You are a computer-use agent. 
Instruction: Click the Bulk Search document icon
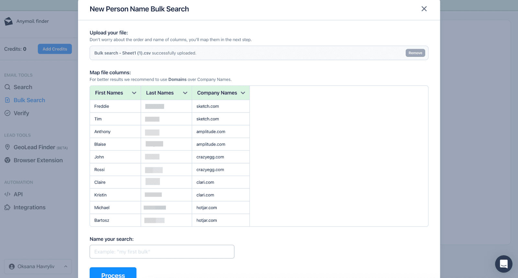(7, 100)
